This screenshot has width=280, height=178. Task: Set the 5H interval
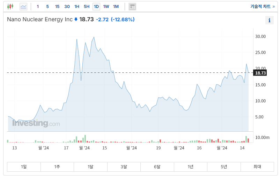[x=87, y=7]
